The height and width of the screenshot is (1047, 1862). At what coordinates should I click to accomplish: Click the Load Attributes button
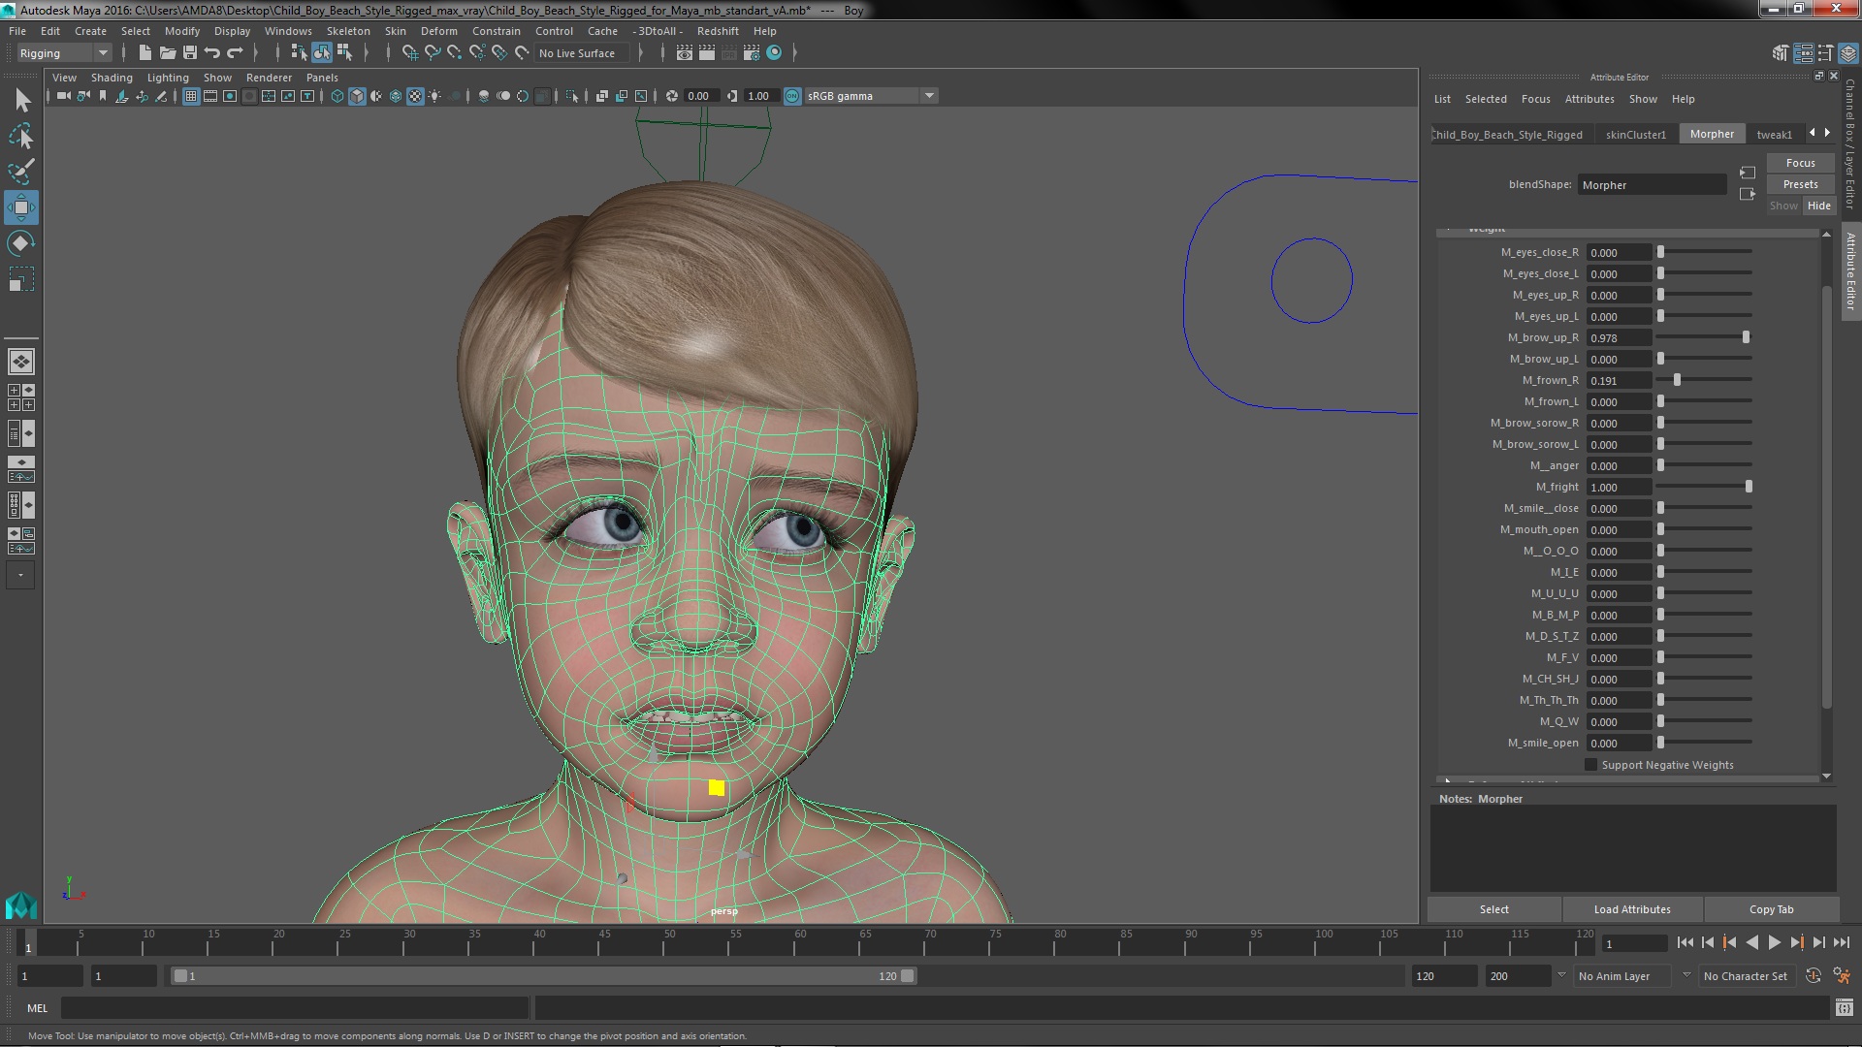pyautogui.click(x=1633, y=909)
